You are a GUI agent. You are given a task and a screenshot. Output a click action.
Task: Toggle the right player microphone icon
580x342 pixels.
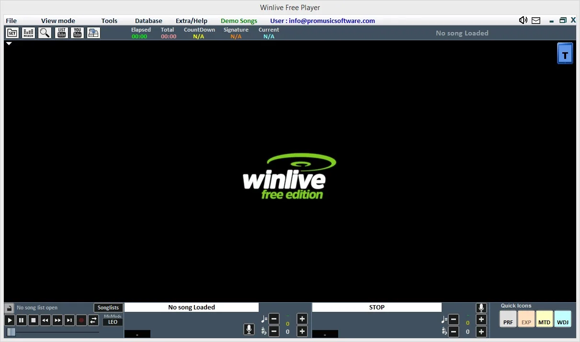tap(481, 308)
